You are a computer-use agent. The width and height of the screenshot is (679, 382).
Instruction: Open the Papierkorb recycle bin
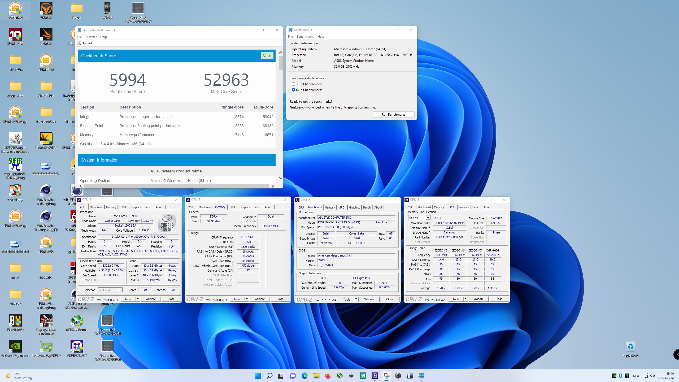[x=630, y=349]
